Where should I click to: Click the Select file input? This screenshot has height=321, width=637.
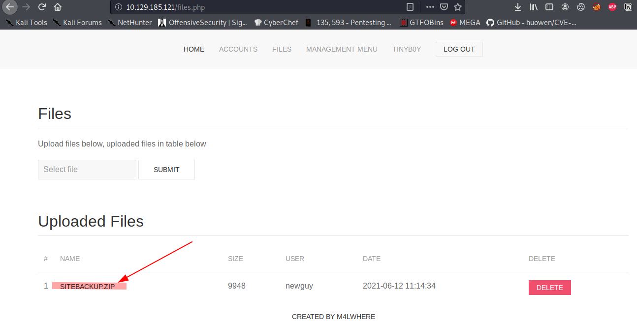click(87, 169)
